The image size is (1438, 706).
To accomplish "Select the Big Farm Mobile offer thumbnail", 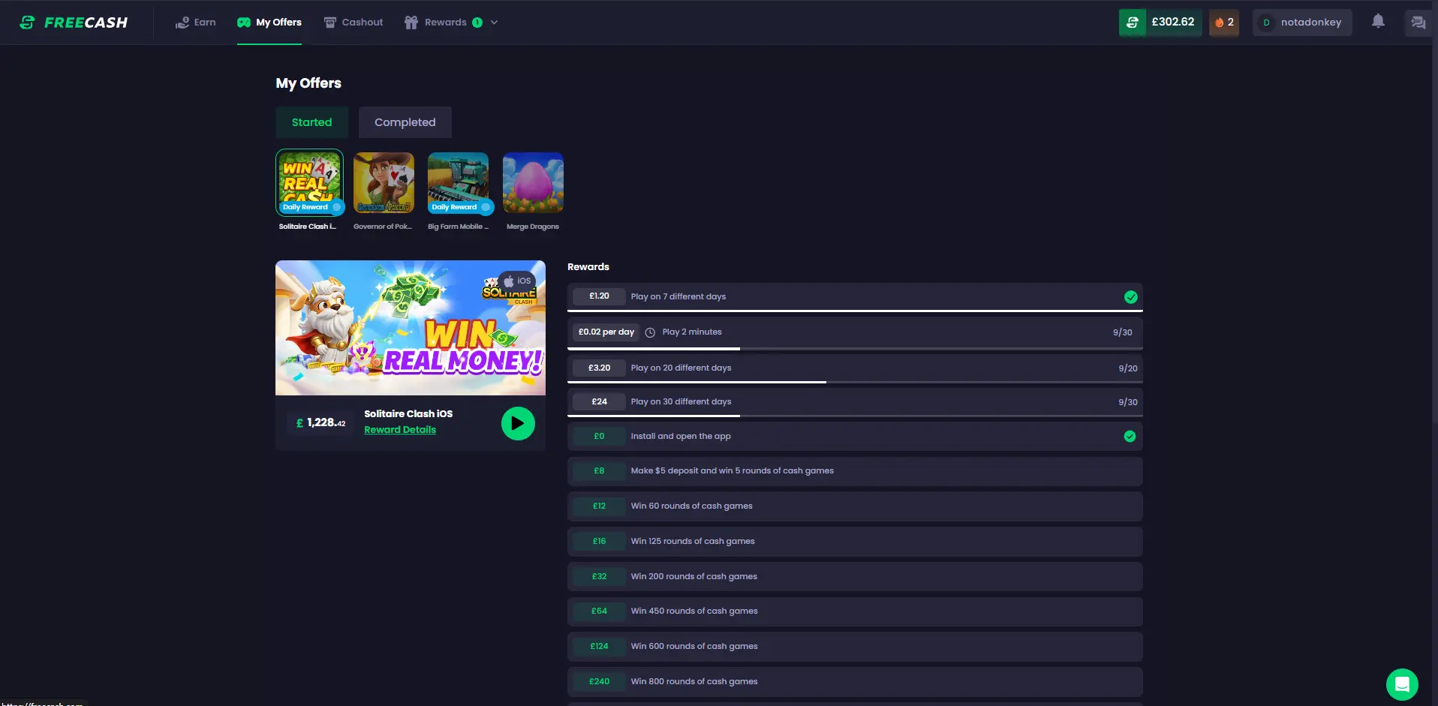I will click(x=458, y=182).
